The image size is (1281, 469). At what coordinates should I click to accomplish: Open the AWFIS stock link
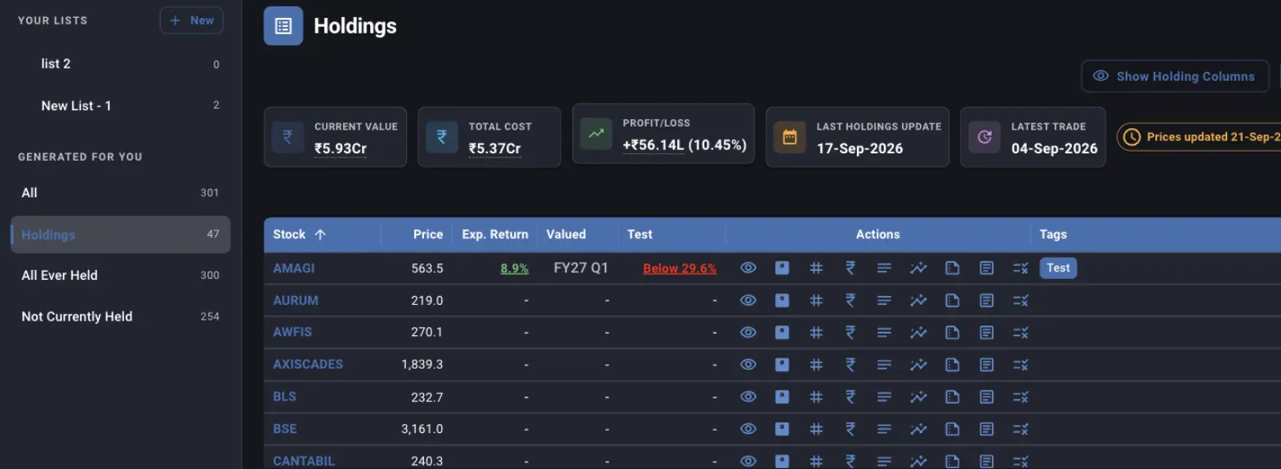[x=292, y=332]
